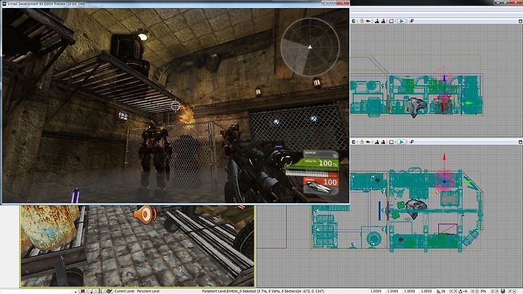
Task: Click red icon at left of status bar
Action: [83, 291]
